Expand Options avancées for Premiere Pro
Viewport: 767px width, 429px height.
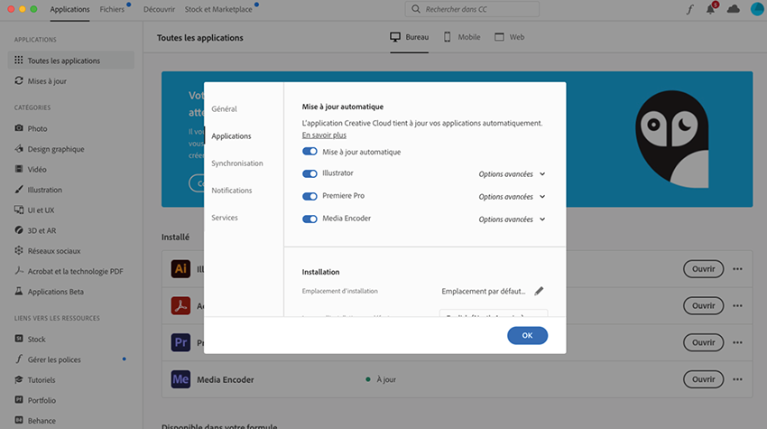512,196
